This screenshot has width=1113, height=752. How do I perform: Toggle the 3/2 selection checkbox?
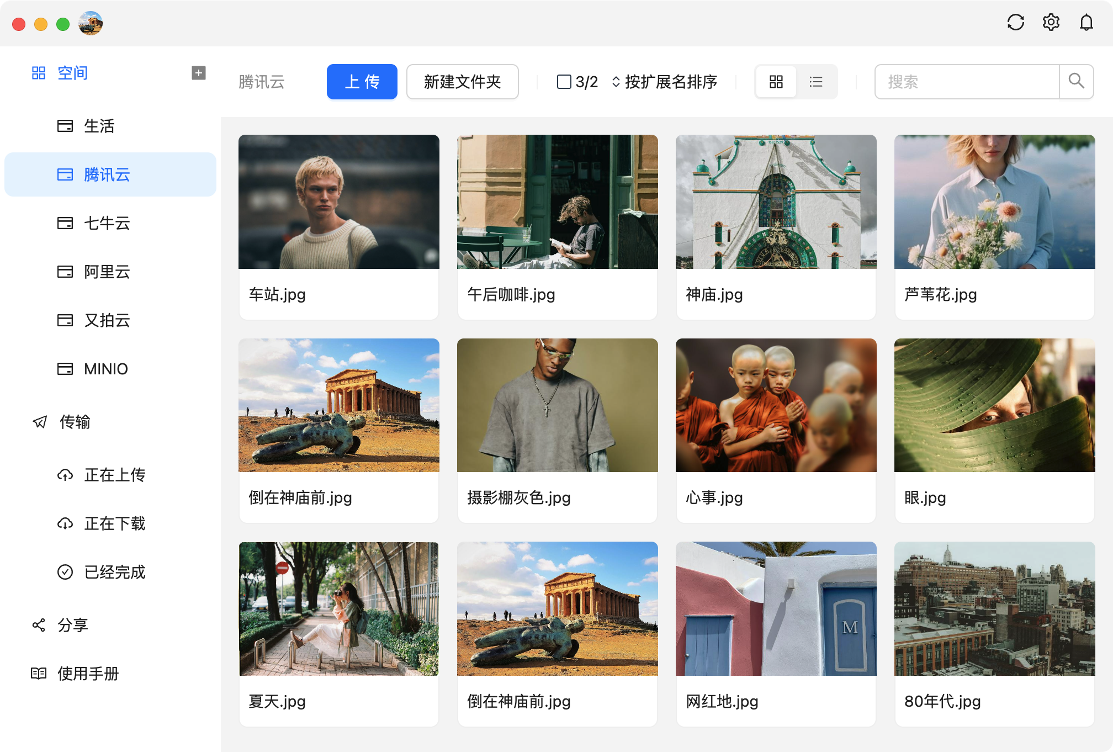click(x=564, y=82)
